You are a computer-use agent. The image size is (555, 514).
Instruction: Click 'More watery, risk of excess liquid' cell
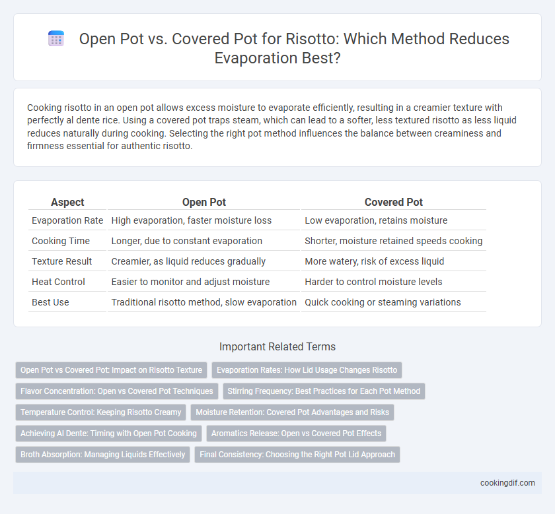click(x=394, y=261)
